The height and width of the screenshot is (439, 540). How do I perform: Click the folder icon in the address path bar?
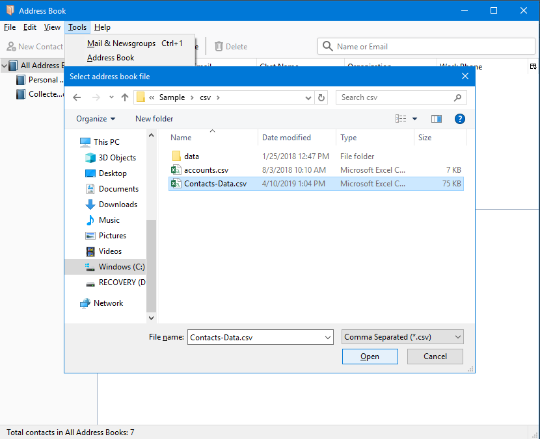[x=141, y=97]
